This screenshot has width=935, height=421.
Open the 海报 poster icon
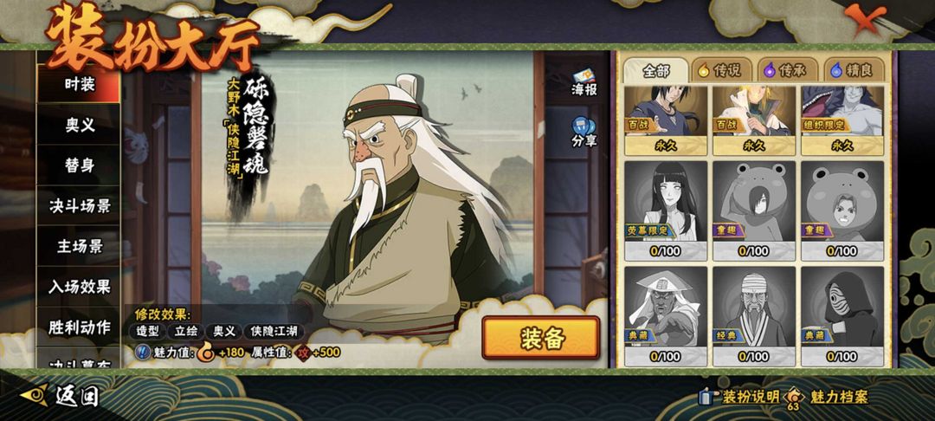point(584,83)
